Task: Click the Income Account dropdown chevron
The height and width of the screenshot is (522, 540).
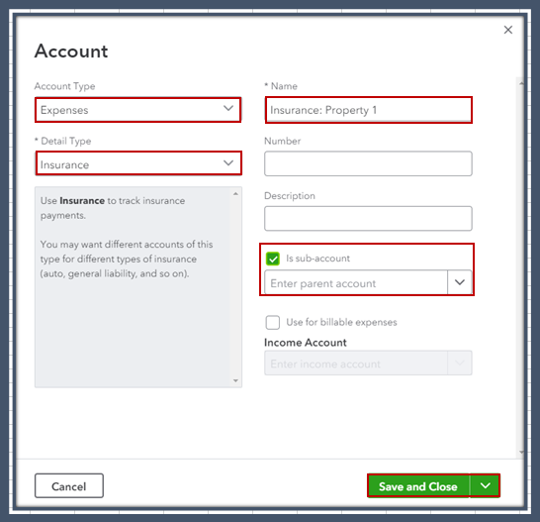Action: [460, 363]
